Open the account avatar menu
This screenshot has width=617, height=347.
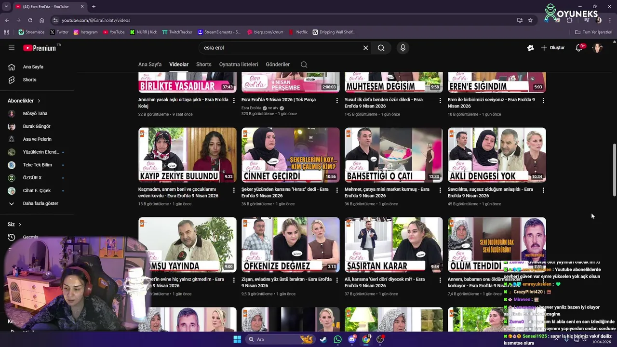pyautogui.click(x=597, y=48)
